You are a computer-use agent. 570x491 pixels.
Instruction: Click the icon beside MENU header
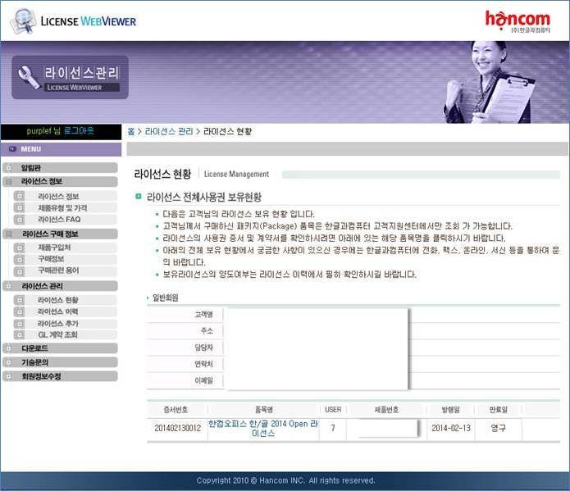click(12, 149)
